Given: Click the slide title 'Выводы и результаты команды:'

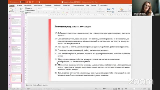Looking at the screenshot, I should [73, 26].
